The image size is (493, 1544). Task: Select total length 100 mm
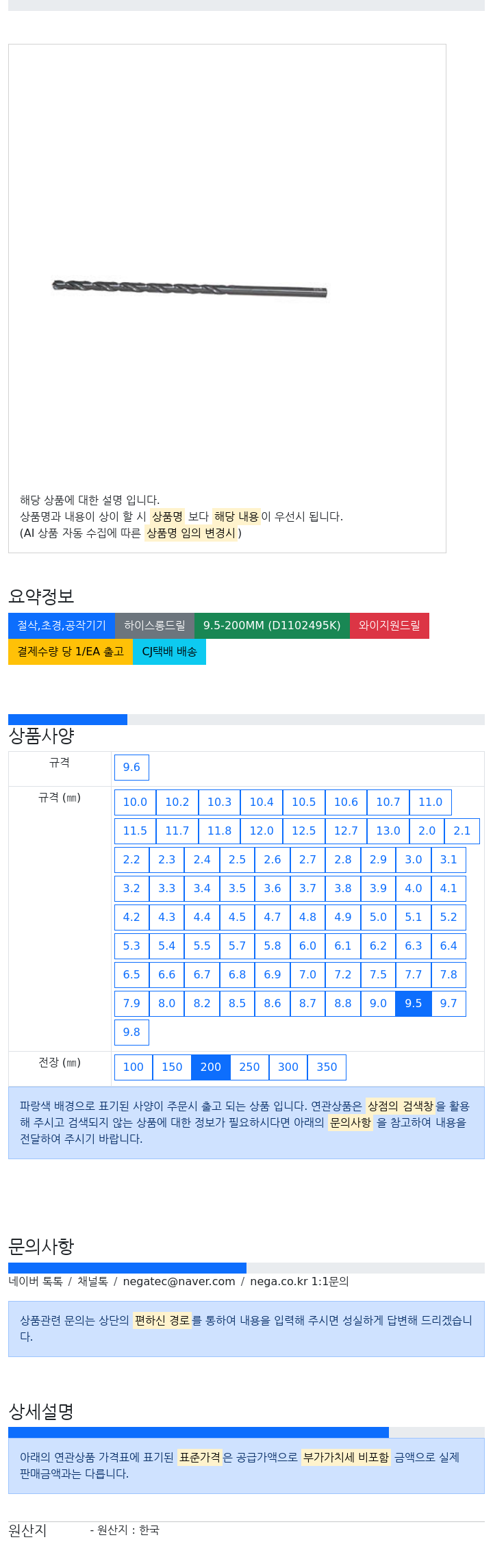134,1067
